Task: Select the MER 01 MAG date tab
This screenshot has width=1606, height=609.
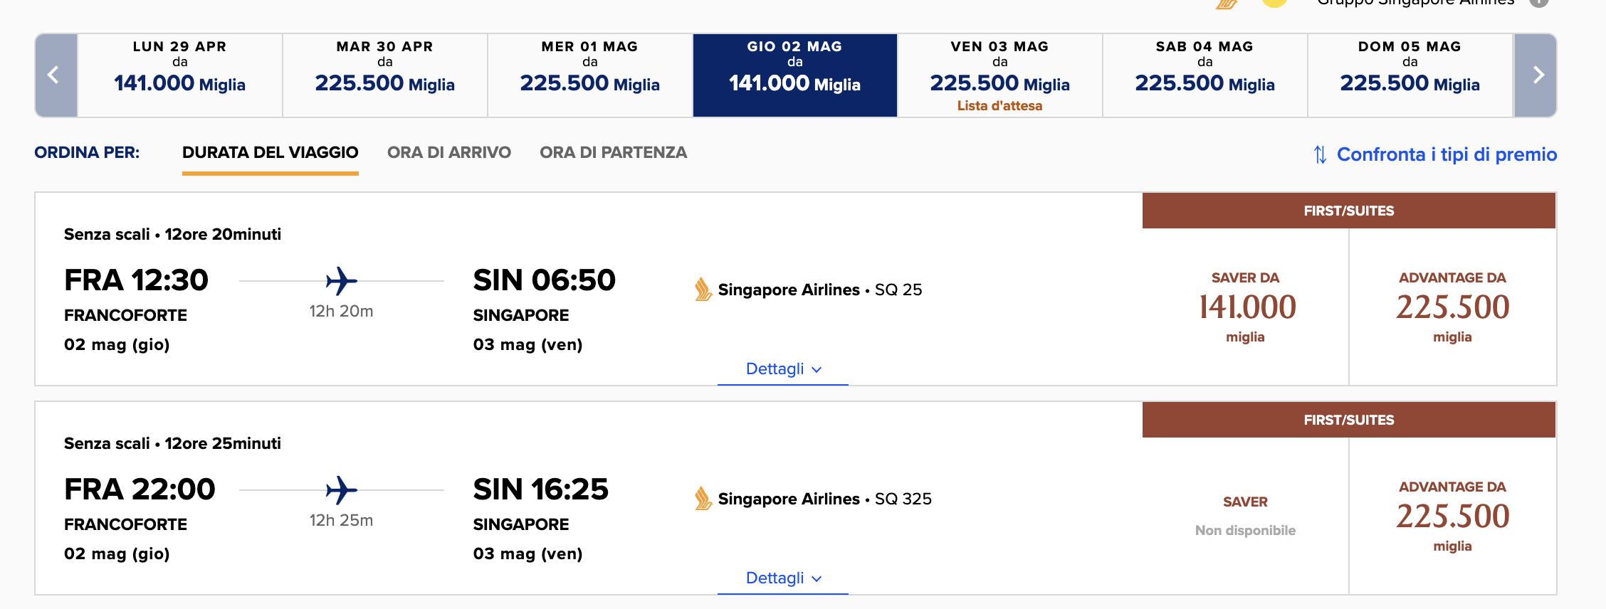Action: [x=590, y=75]
